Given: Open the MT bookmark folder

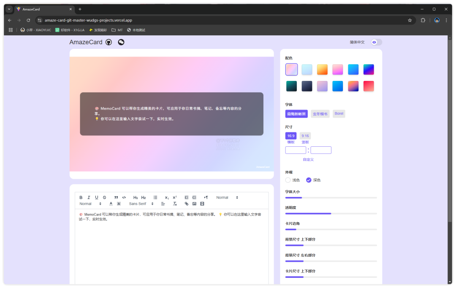Looking at the screenshot, I should pyautogui.click(x=117, y=30).
